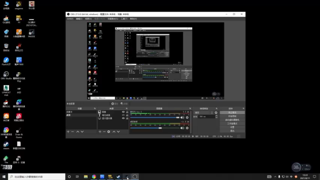Pop out the Scenes dock panel
The image size is (320, 180).
95,108
